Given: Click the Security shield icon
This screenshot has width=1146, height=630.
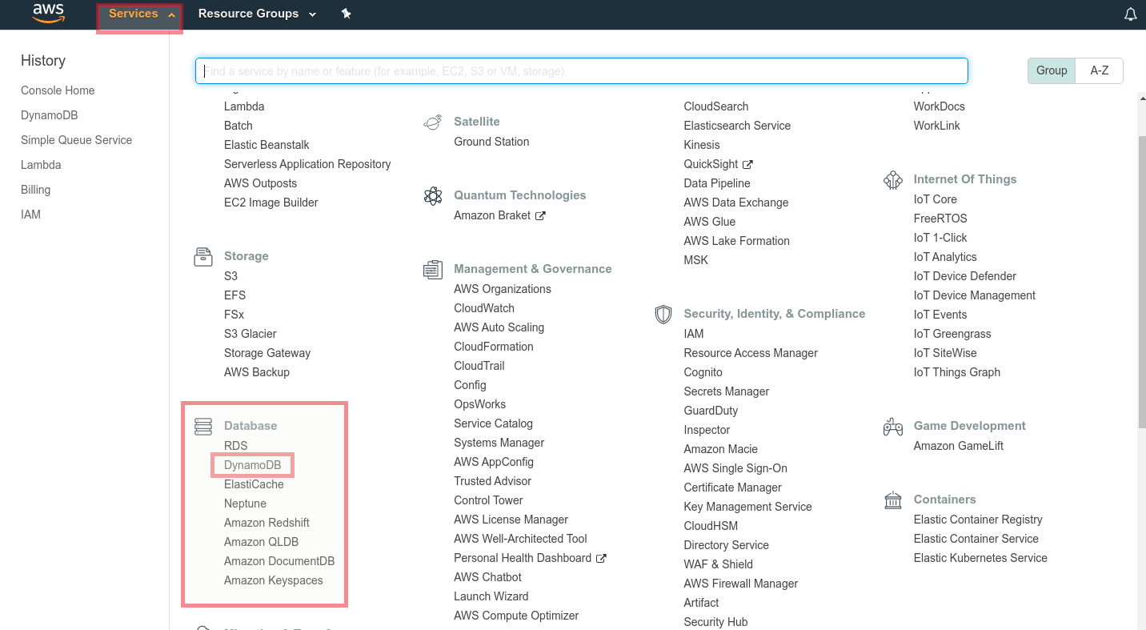Looking at the screenshot, I should click(663, 315).
